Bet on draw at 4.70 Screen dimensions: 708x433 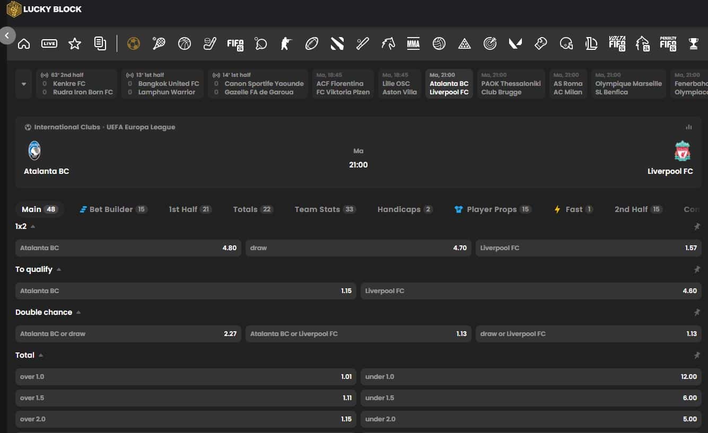358,248
